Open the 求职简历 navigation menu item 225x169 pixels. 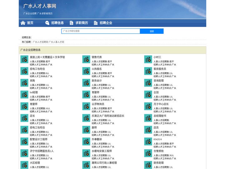coord(82,23)
